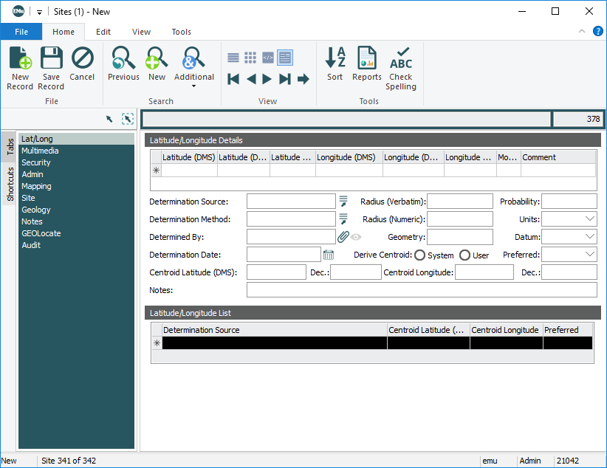
Task: Open the Additional search dropdown
Action: pos(194,86)
